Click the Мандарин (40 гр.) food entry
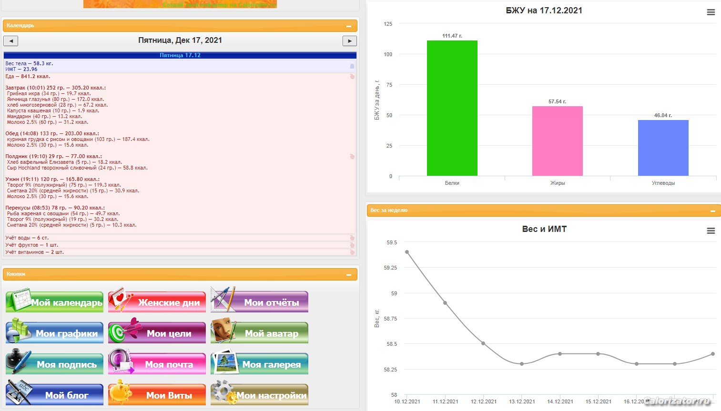Screen dimensions: 721x411 (44, 116)
